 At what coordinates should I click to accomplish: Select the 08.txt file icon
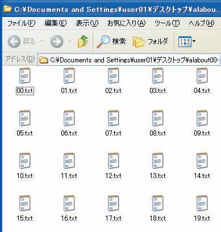pos(158,119)
